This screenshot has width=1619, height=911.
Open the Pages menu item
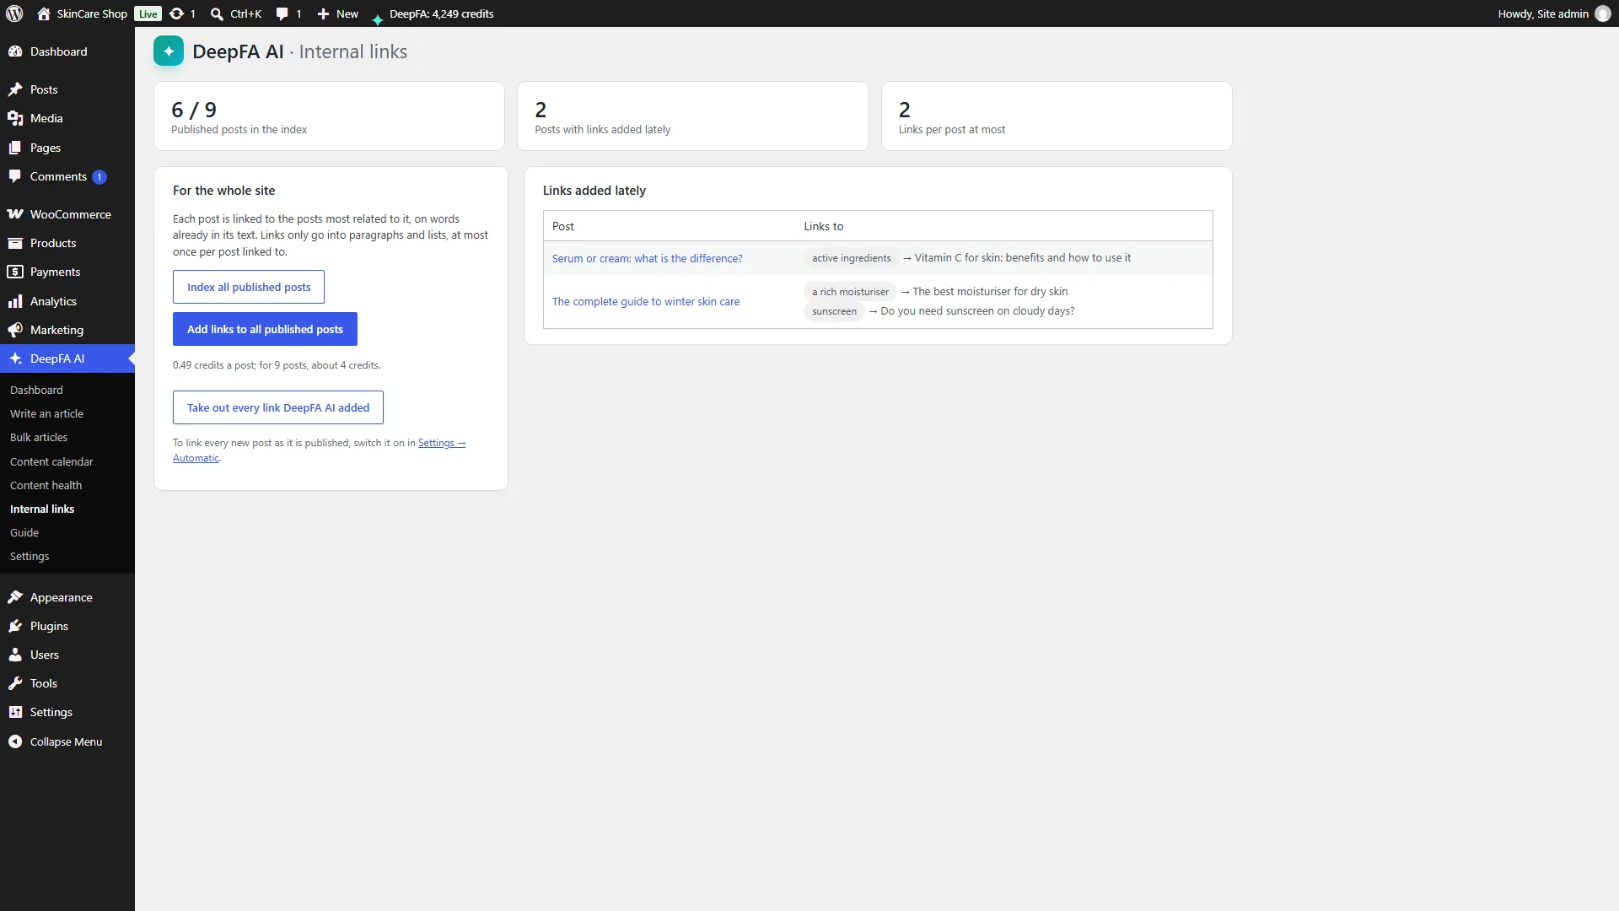[x=67, y=148]
